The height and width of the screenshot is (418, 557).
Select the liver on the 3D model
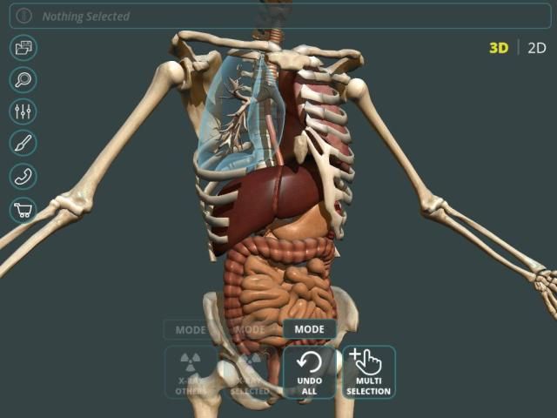tap(261, 196)
